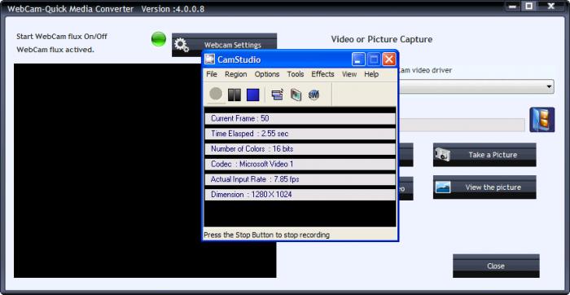Open the Options menu
Viewport: 570px width, 295px height.
(267, 74)
